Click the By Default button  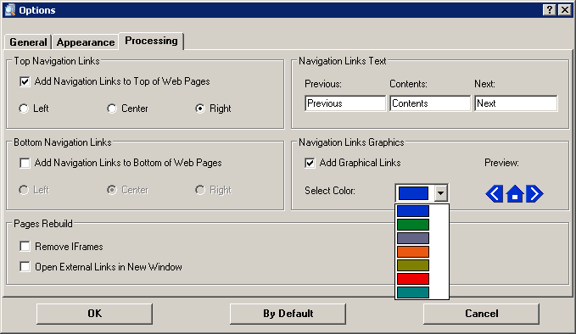[288, 314]
